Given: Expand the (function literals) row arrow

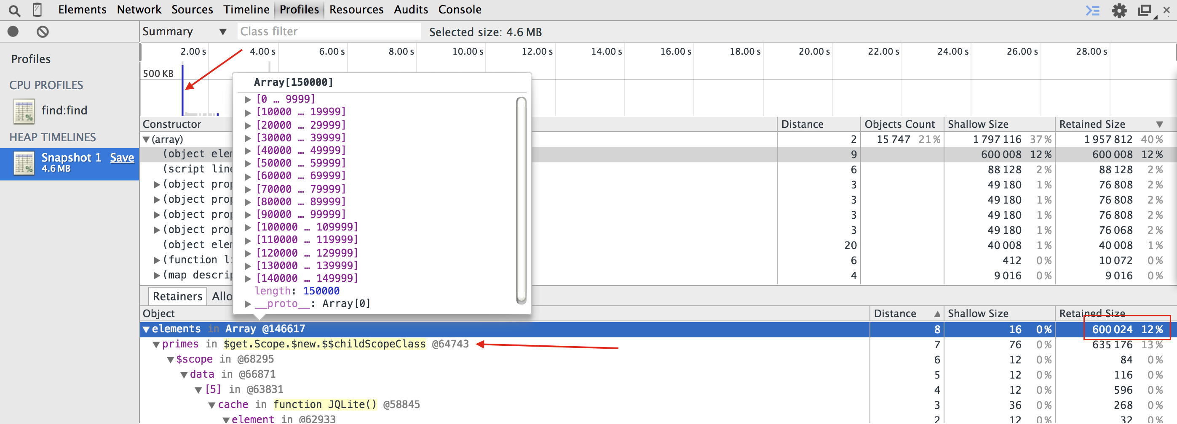Looking at the screenshot, I should click(157, 260).
